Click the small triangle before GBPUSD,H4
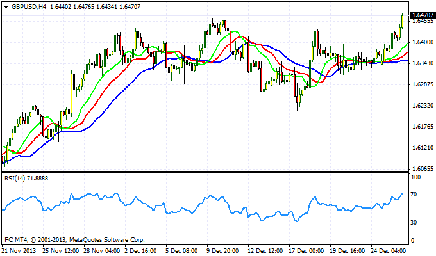Viewport: 436px width, 256px height. tap(6, 7)
